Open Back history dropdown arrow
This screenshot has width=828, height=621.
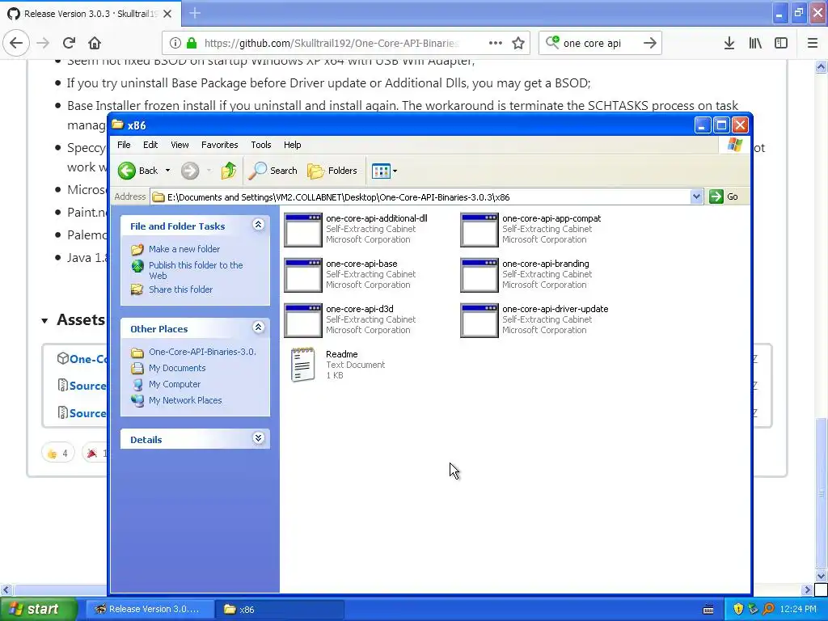[x=168, y=171]
